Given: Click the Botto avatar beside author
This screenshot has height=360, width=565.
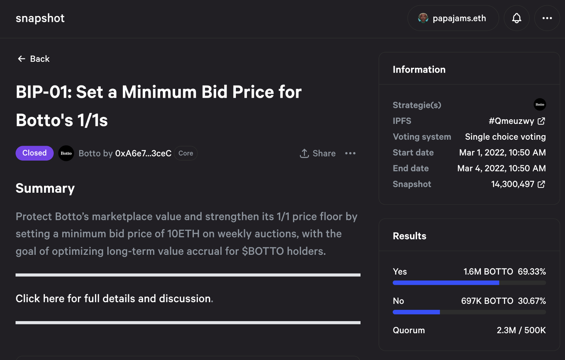Looking at the screenshot, I should click(66, 153).
